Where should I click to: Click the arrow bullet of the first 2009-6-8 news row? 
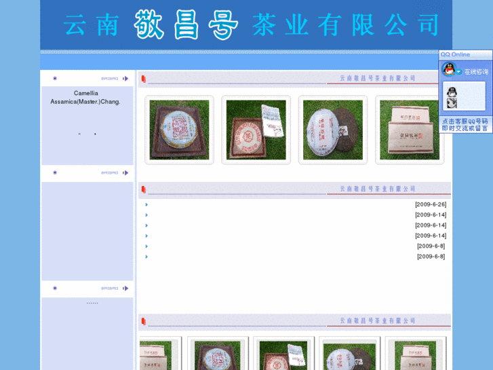[x=146, y=246]
